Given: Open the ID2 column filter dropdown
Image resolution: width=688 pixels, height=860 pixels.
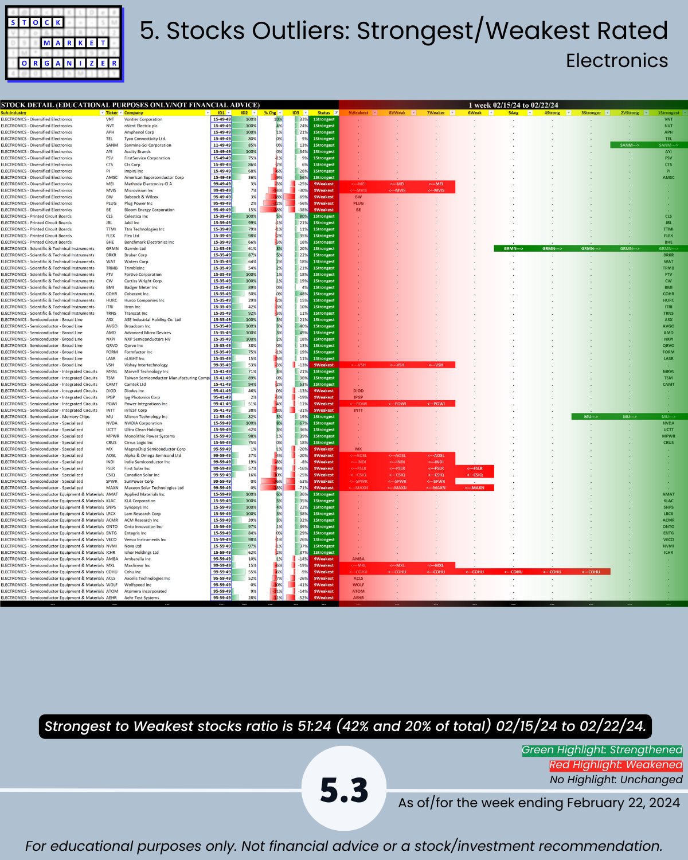Looking at the screenshot, I should click(x=255, y=113).
